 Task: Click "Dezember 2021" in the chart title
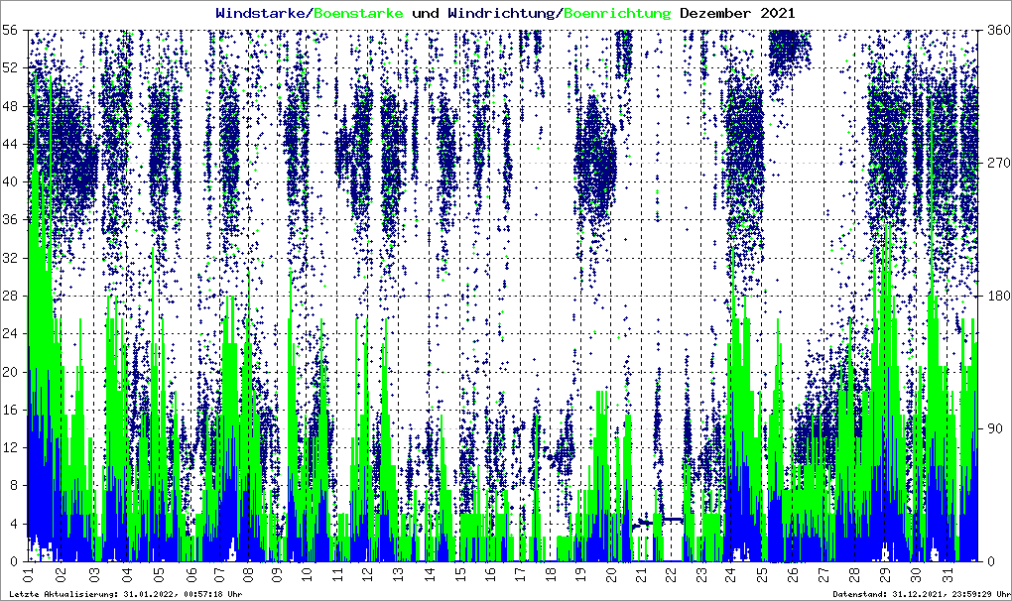[x=737, y=13]
